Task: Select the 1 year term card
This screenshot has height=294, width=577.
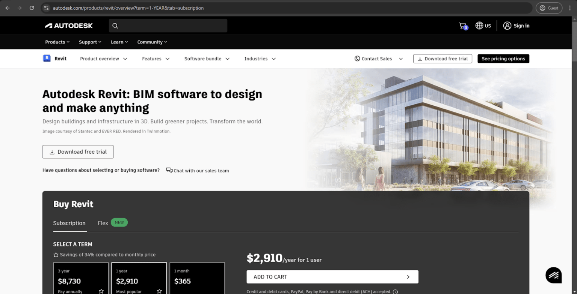Action: pos(139,278)
